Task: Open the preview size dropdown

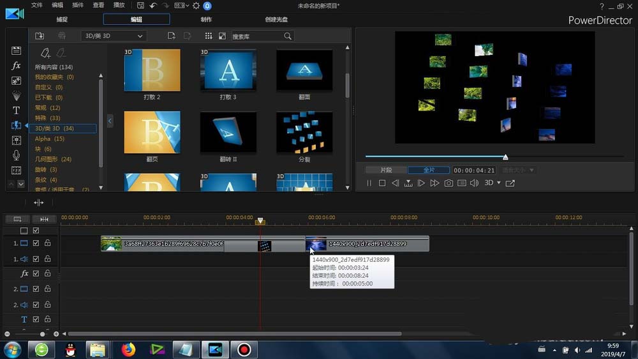Action: tap(517, 170)
